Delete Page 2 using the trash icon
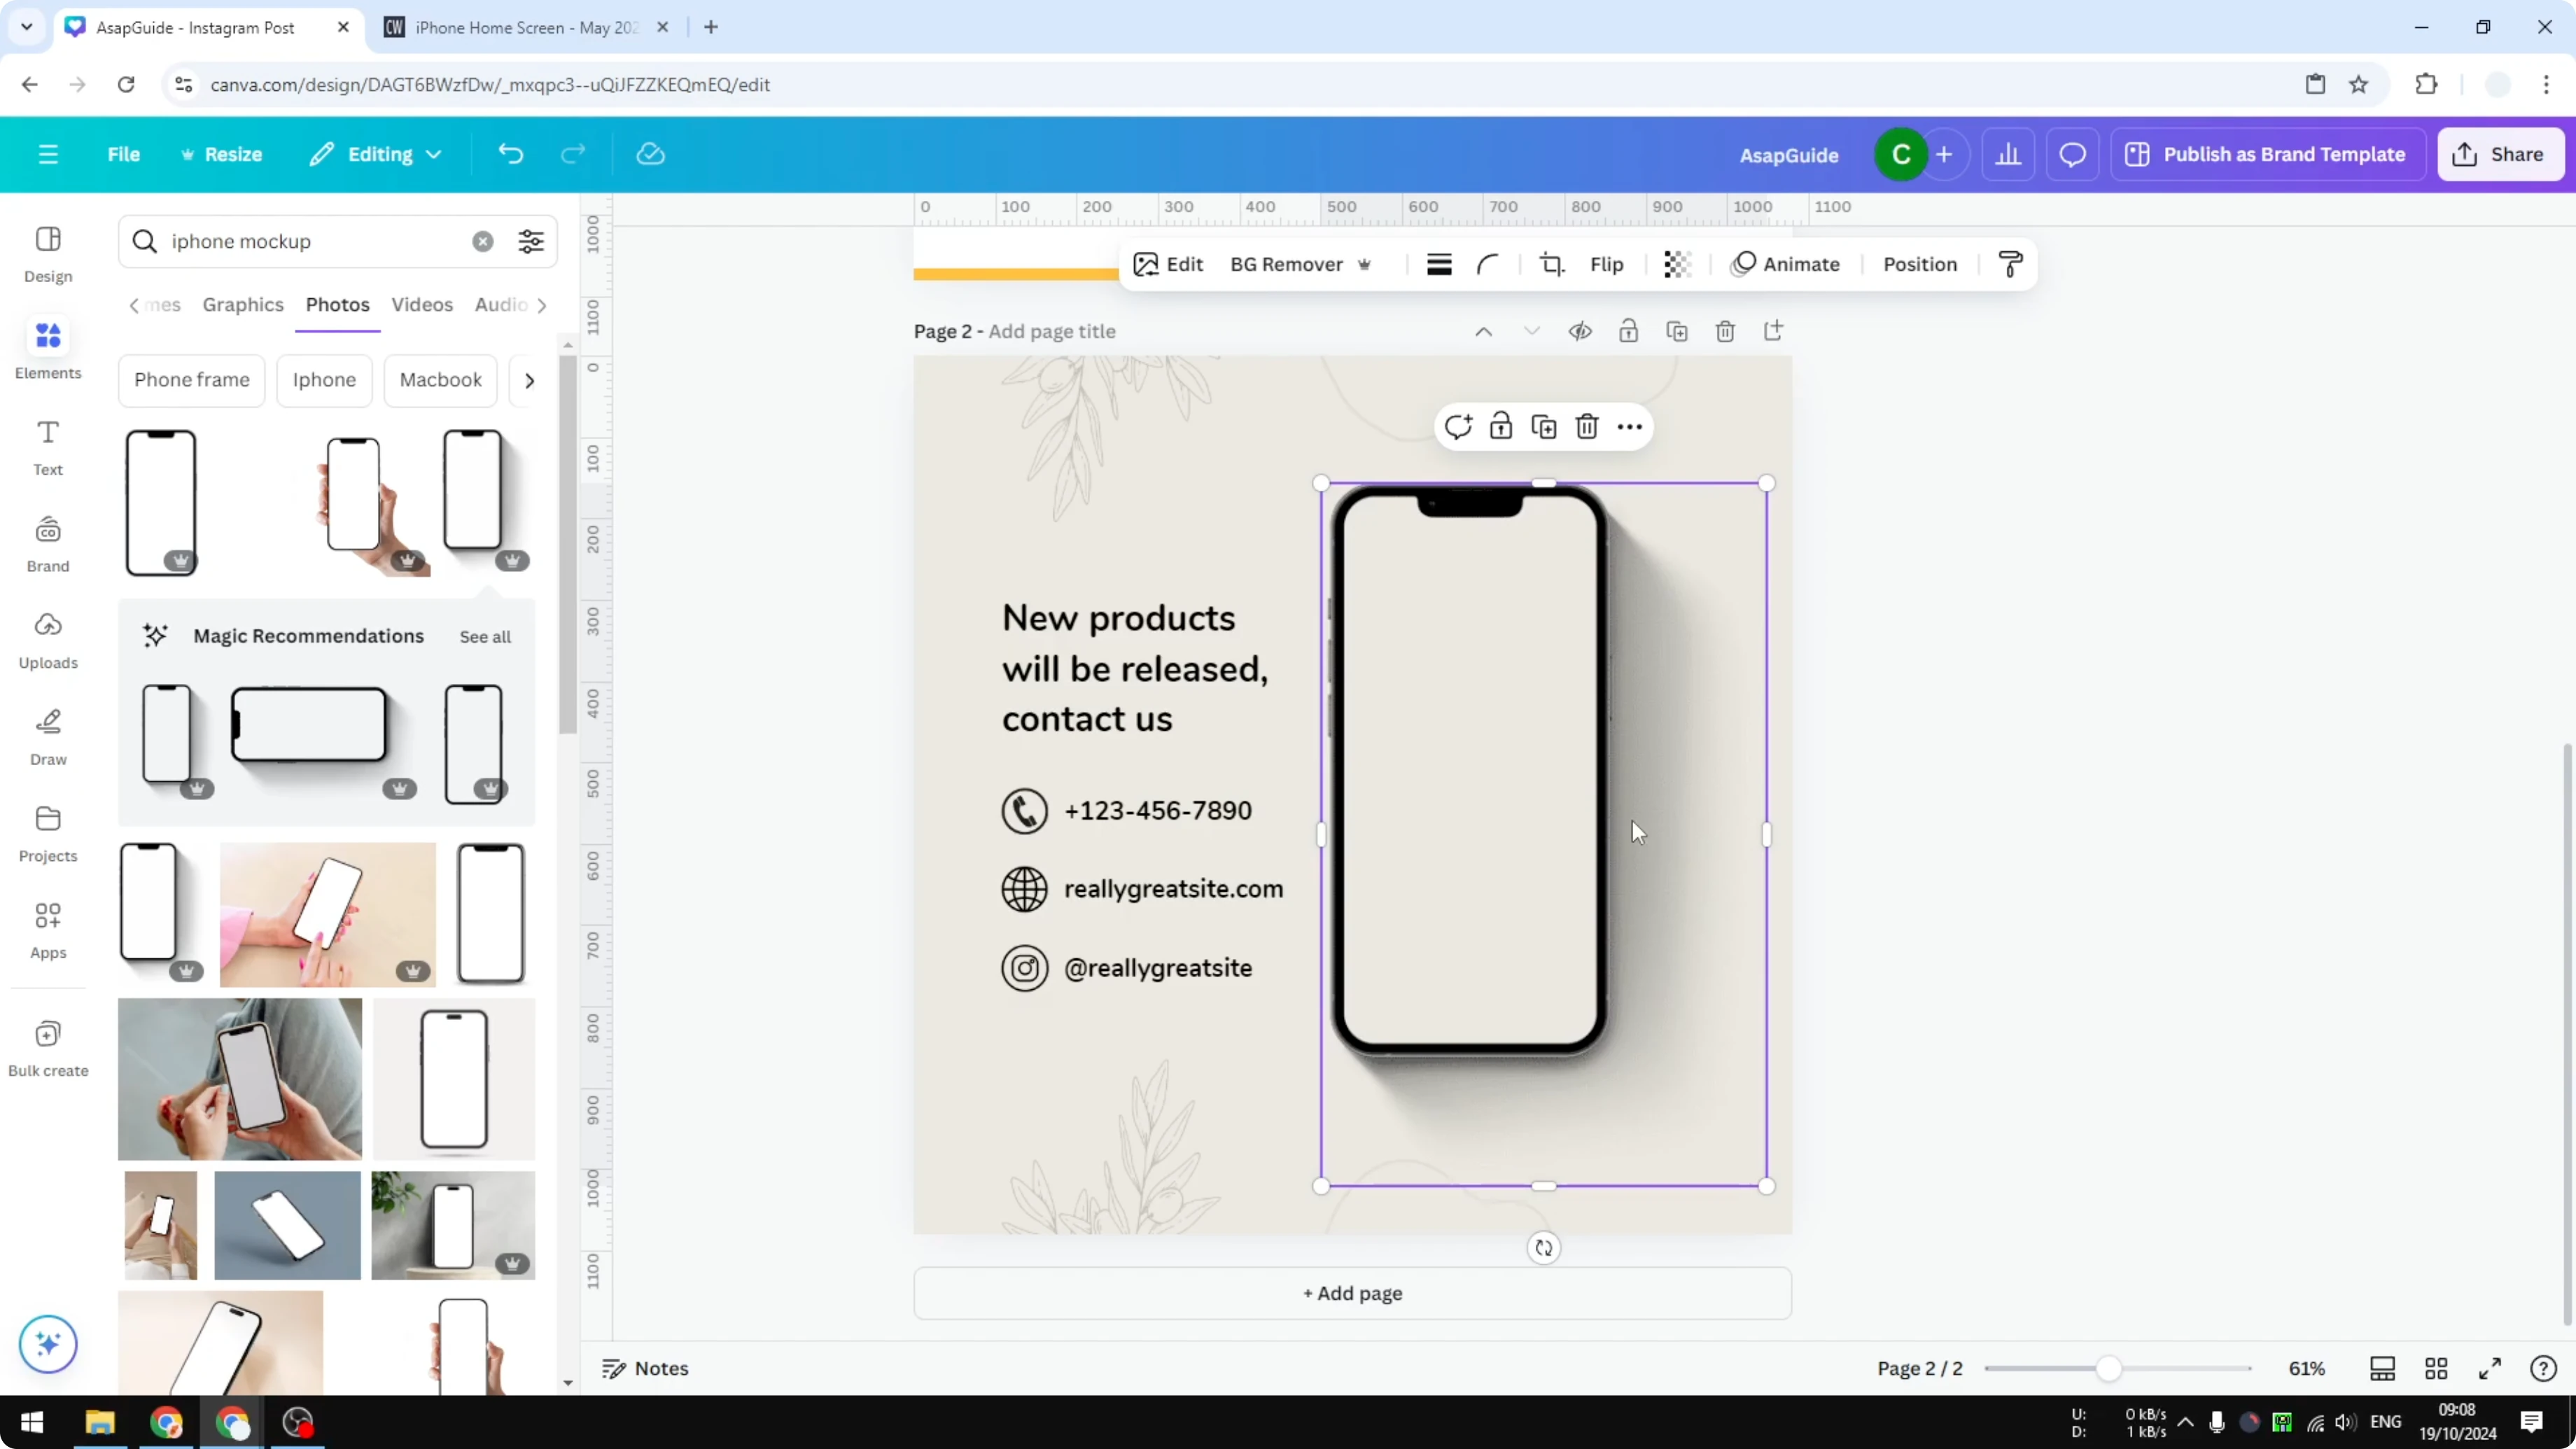Screen dimensions: 2576x1449 click(1725, 331)
